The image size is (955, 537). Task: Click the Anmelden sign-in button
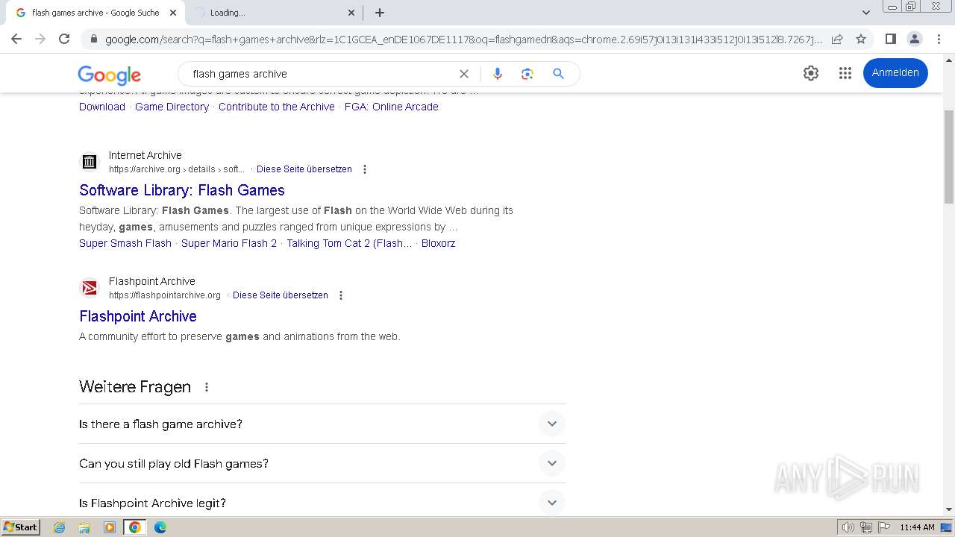(x=895, y=73)
